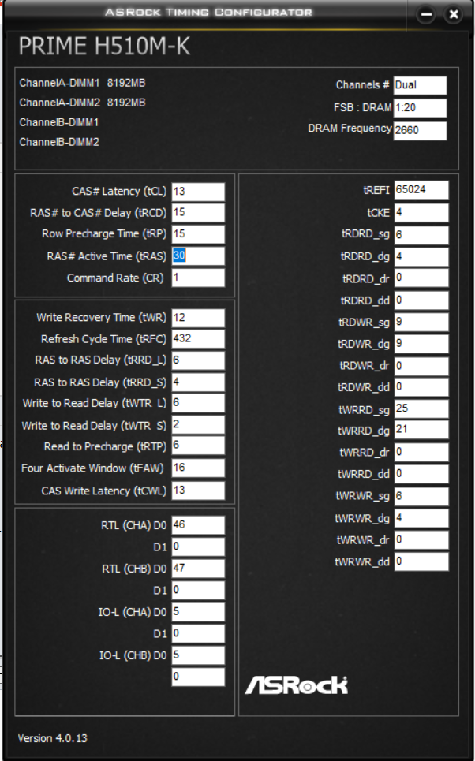The width and height of the screenshot is (475, 761).
Task: Select the CAS Write Latency (tCWL) field
Action: [198, 491]
